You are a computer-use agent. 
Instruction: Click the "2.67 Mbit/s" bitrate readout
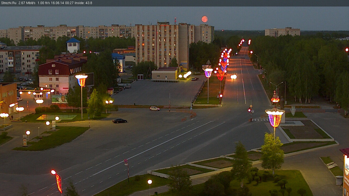[27, 3]
